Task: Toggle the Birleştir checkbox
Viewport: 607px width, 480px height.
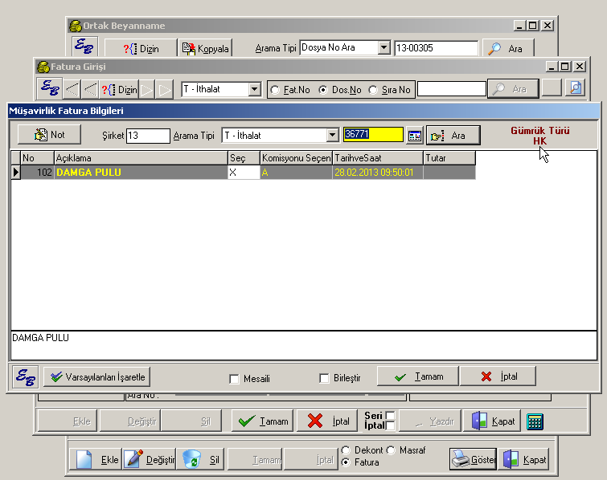Action: [325, 379]
